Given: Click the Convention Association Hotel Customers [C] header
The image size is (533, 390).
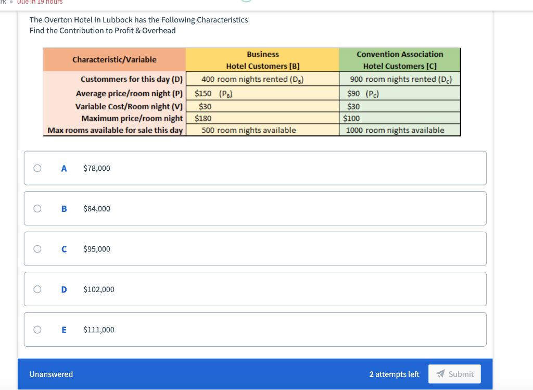Looking at the screenshot, I should coord(400,60).
